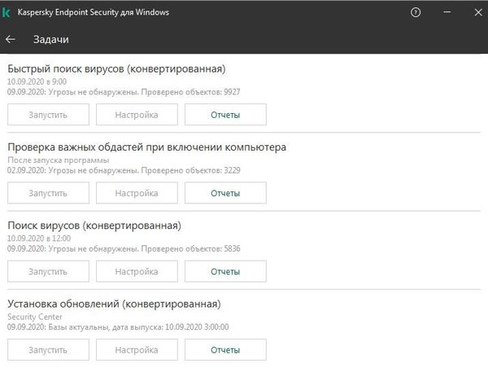
Task: Close the Kaspersky Endpoint Security window
Action: coord(473,12)
